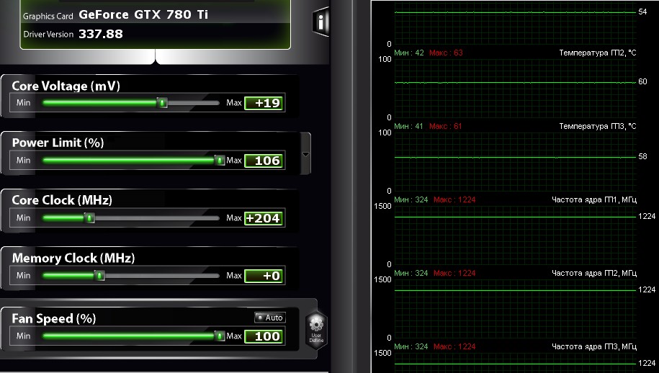The width and height of the screenshot is (659, 373).
Task: Click the Core Voltage Min label
Action: [x=24, y=102]
